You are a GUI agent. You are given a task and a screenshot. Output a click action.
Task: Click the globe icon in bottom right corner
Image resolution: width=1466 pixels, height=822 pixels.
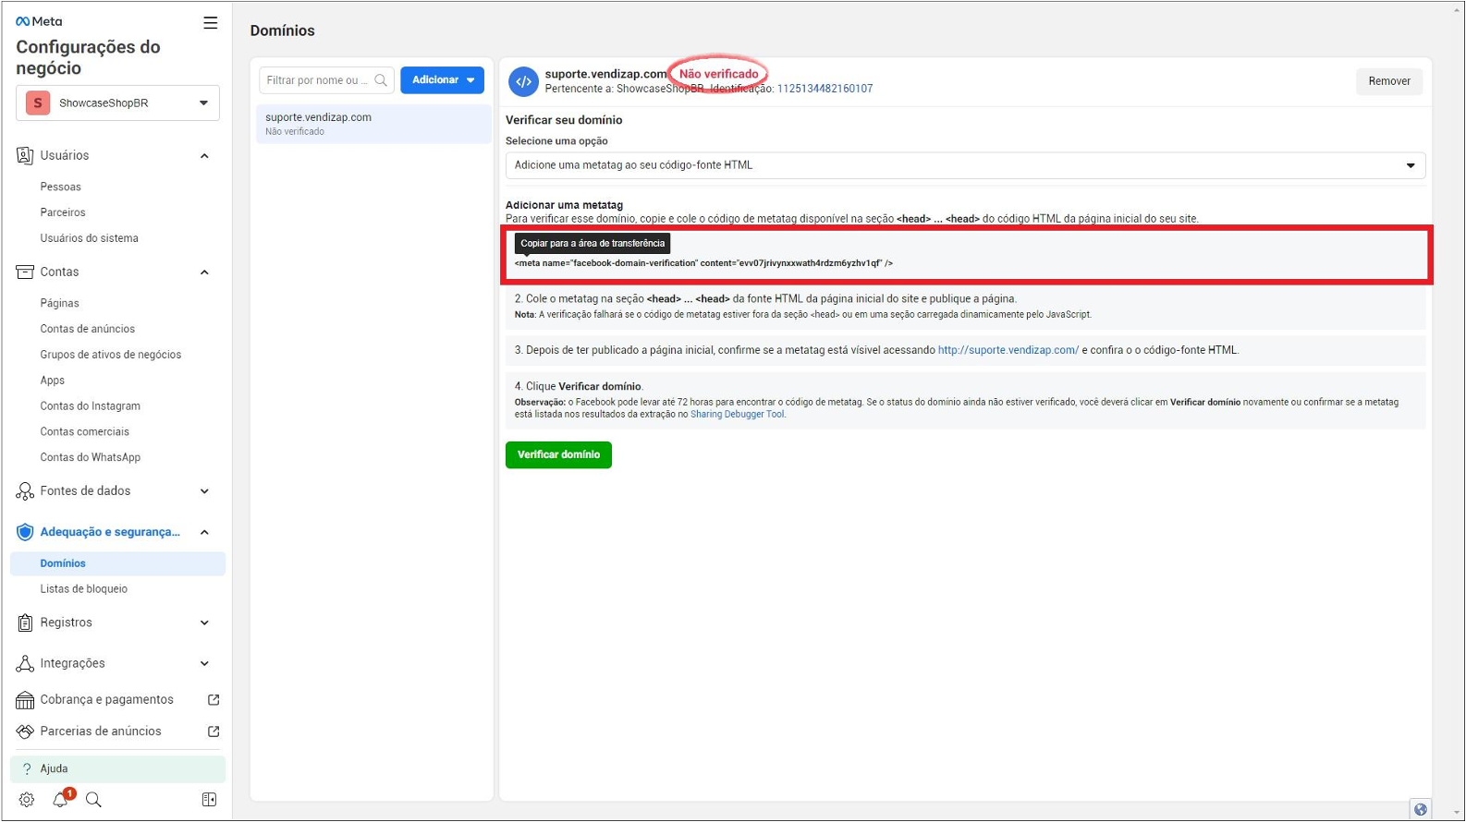point(1420,809)
